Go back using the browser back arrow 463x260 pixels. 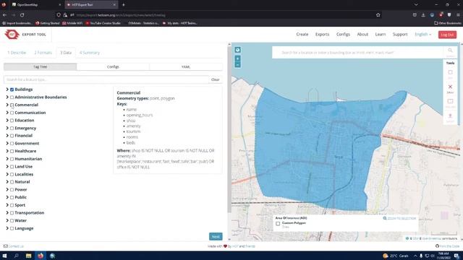(5, 15)
